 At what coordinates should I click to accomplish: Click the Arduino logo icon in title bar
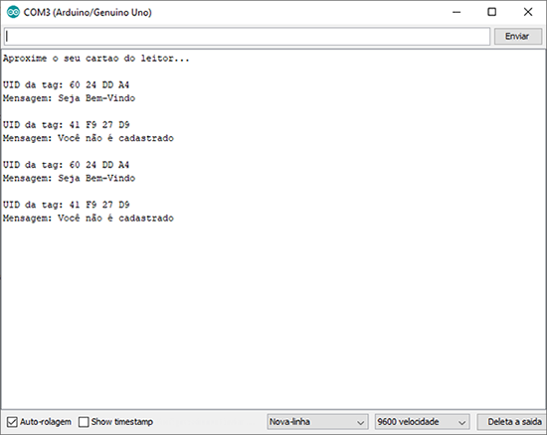13,12
